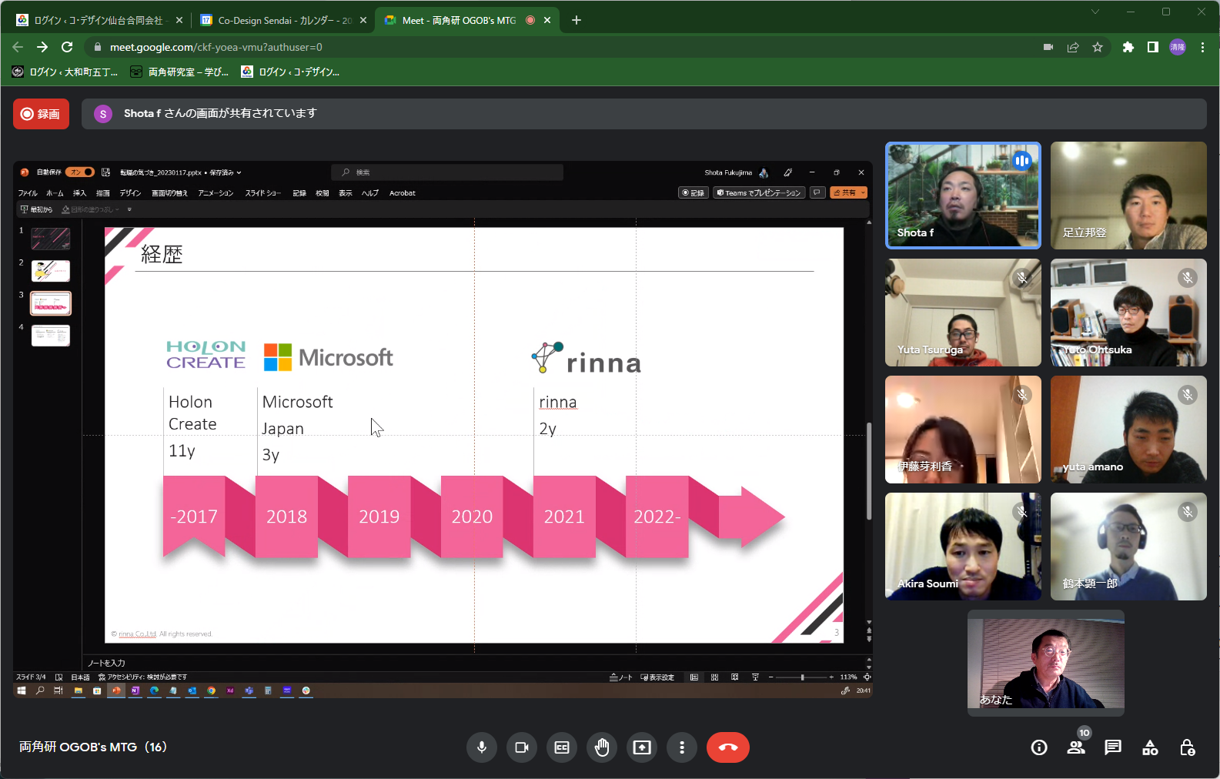The width and height of the screenshot is (1220, 779).
Task: Click the present screen icon
Action: pos(642,747)
